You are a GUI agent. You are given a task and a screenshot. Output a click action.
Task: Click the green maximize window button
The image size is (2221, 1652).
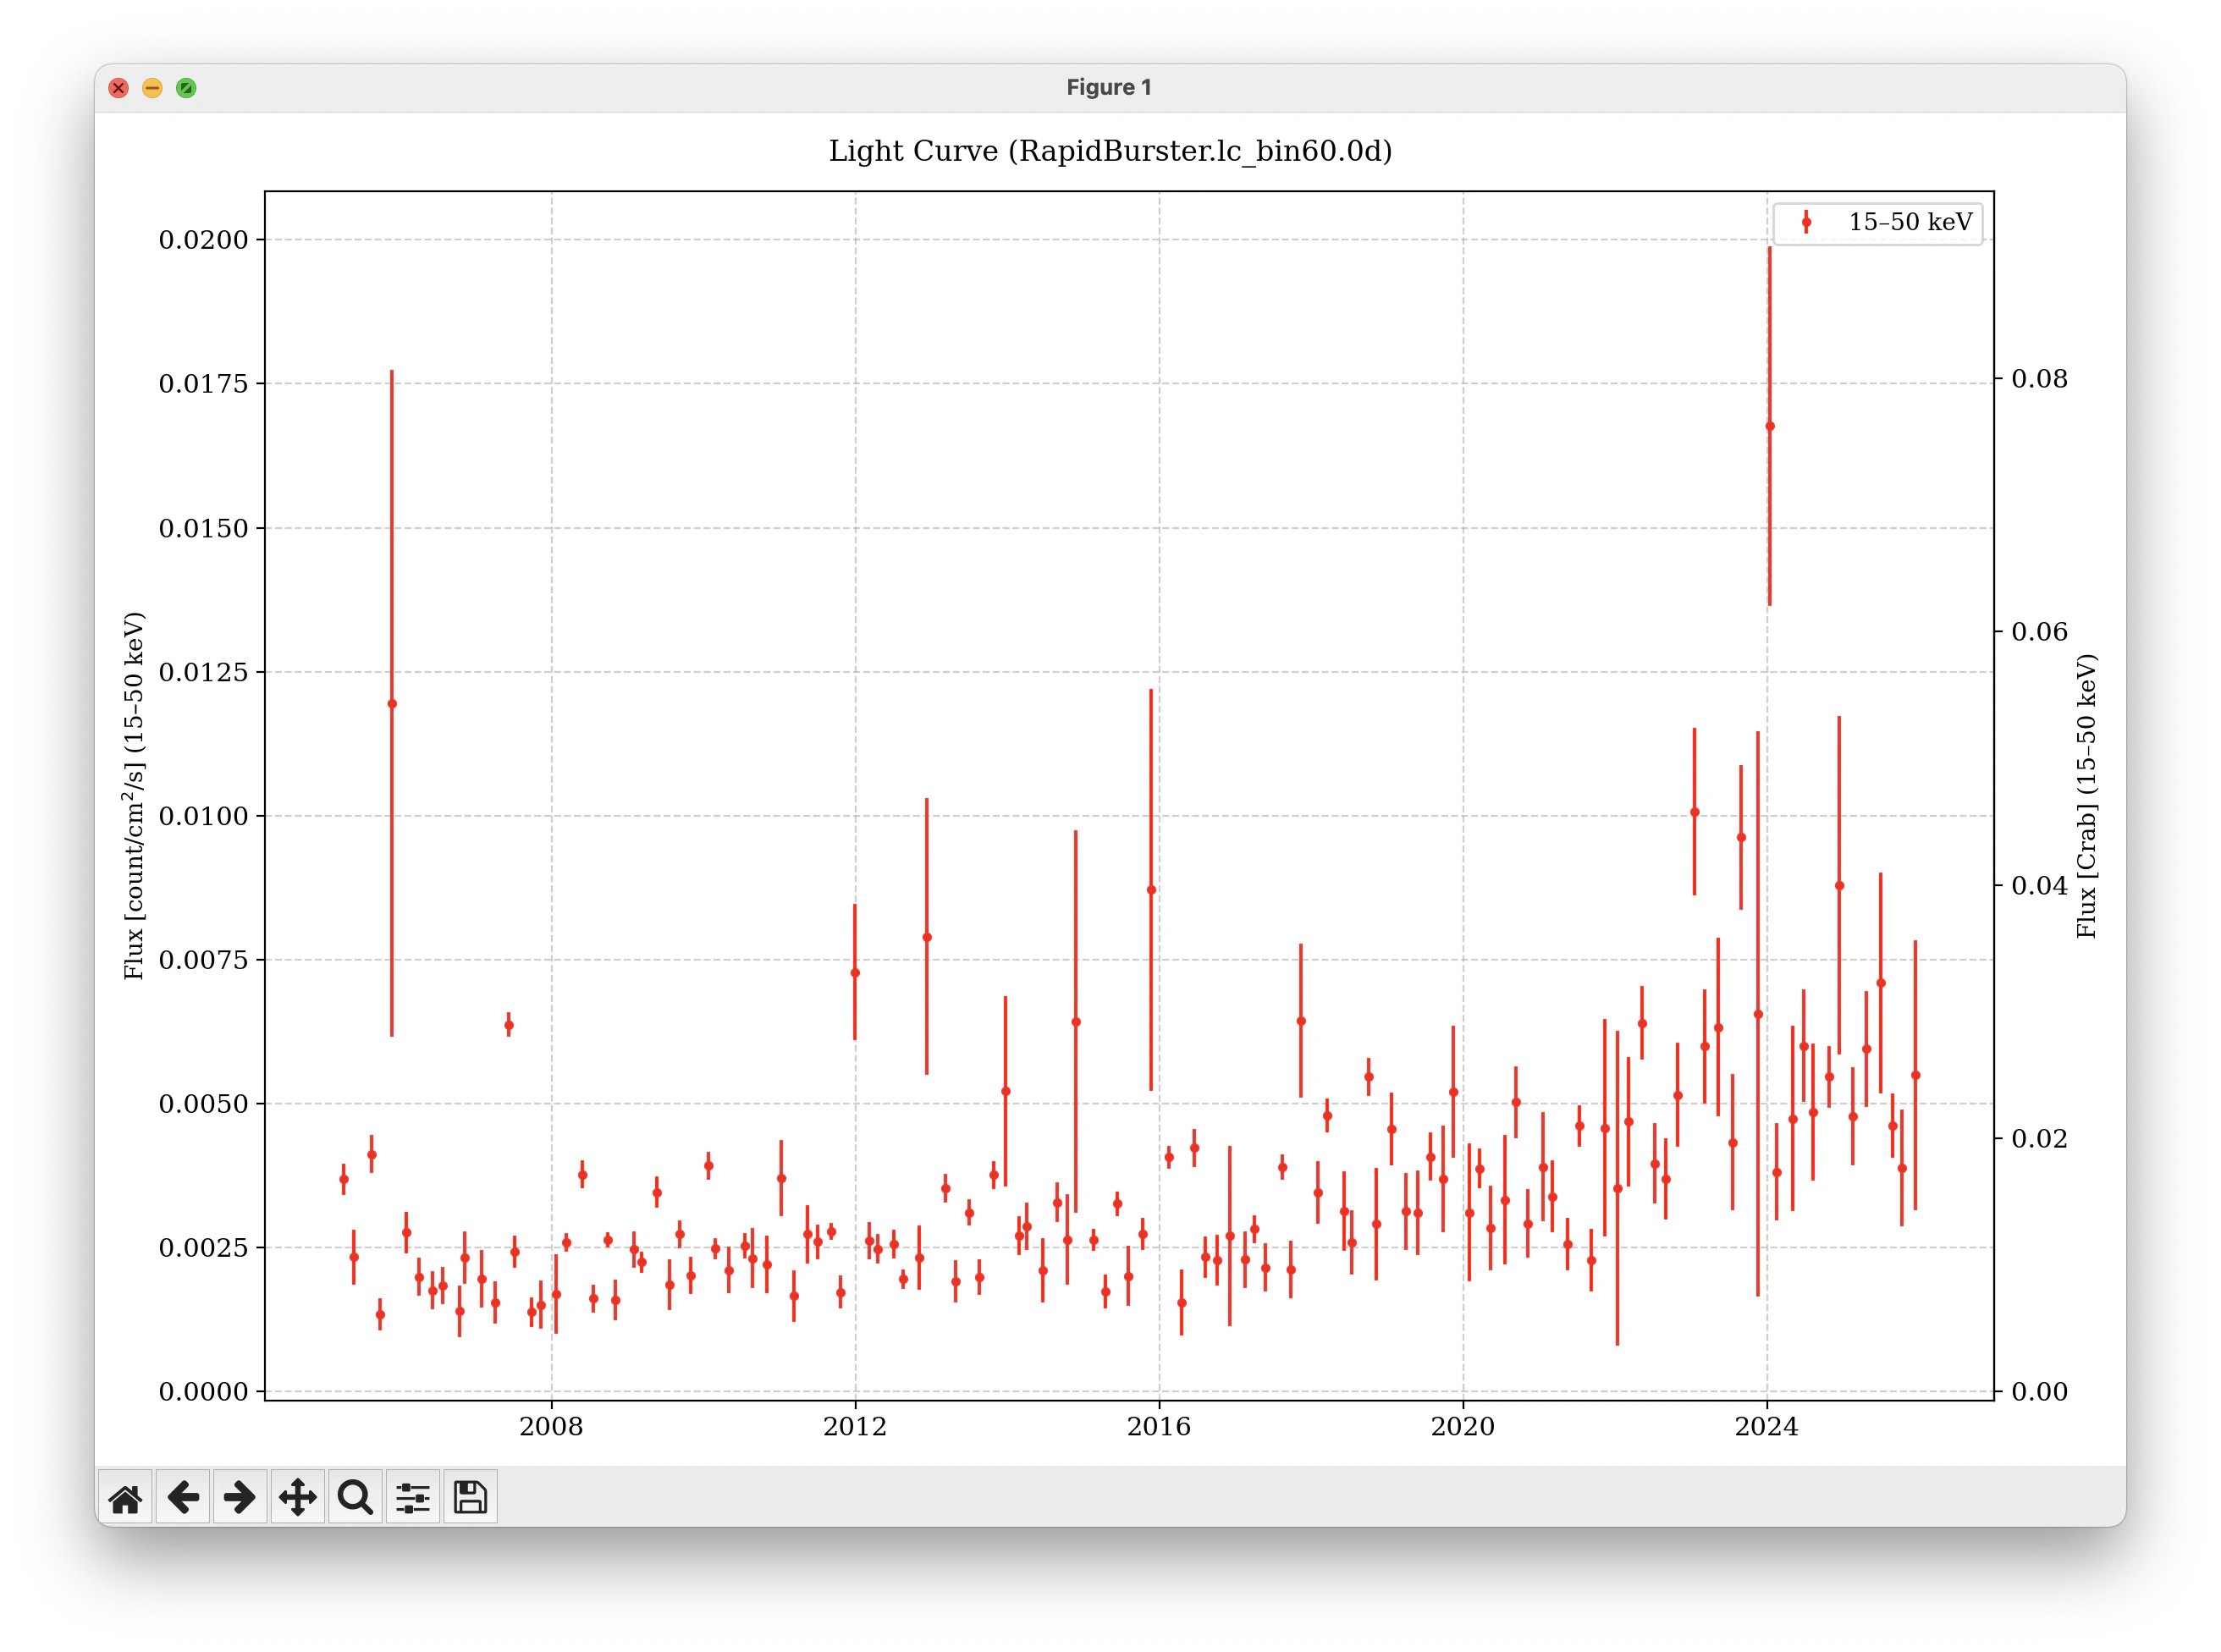(x=186, y=88)
